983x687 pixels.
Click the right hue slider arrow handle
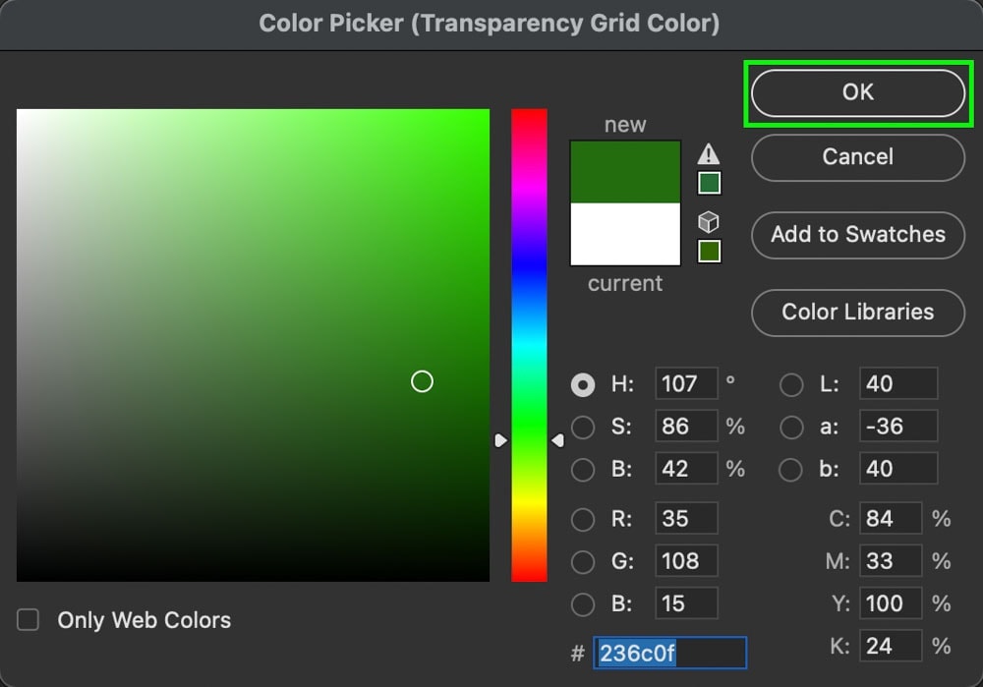(x=558, y=440)
